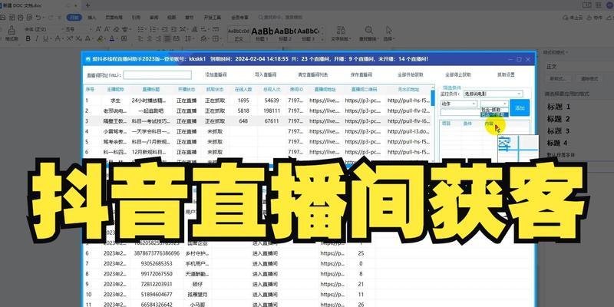This screenshot has width=614, height=307.
Task: Click the online count cell 1695
Action: [243, 101]
